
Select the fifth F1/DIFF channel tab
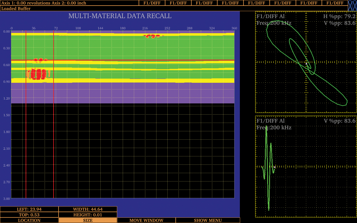tap(257, 3)
